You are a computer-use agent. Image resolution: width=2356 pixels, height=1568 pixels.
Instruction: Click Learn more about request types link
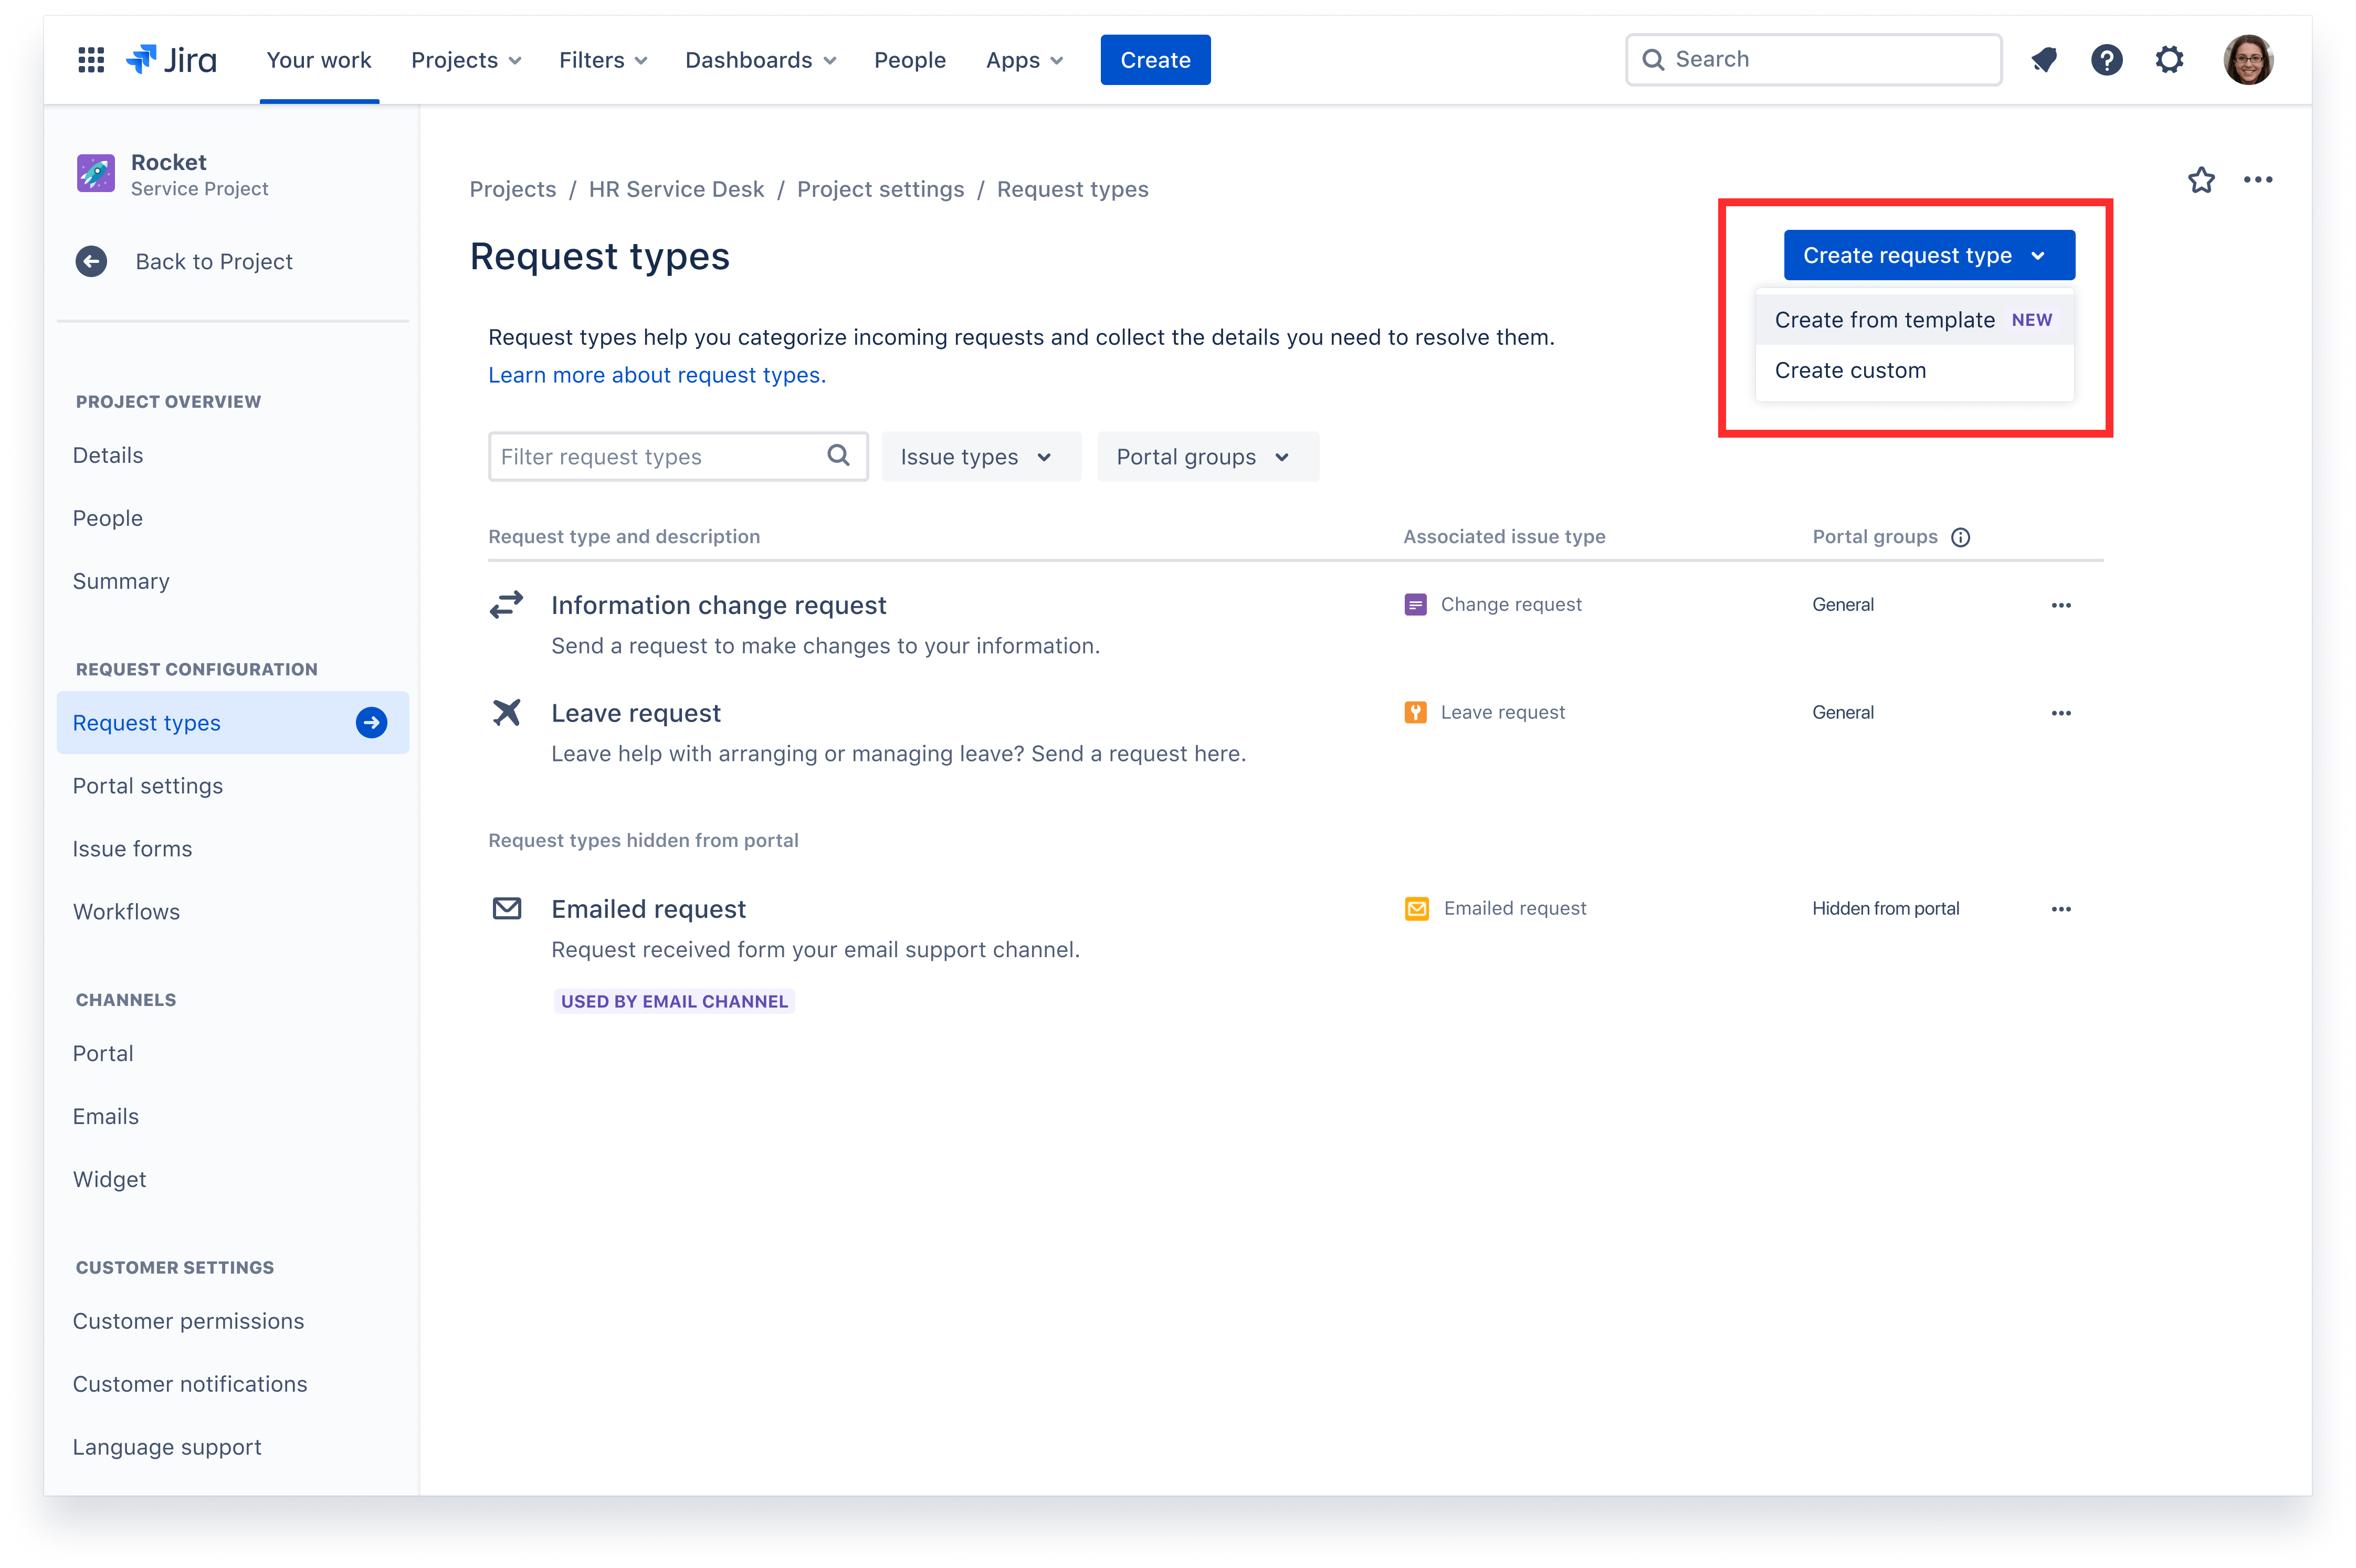point(656,375)
